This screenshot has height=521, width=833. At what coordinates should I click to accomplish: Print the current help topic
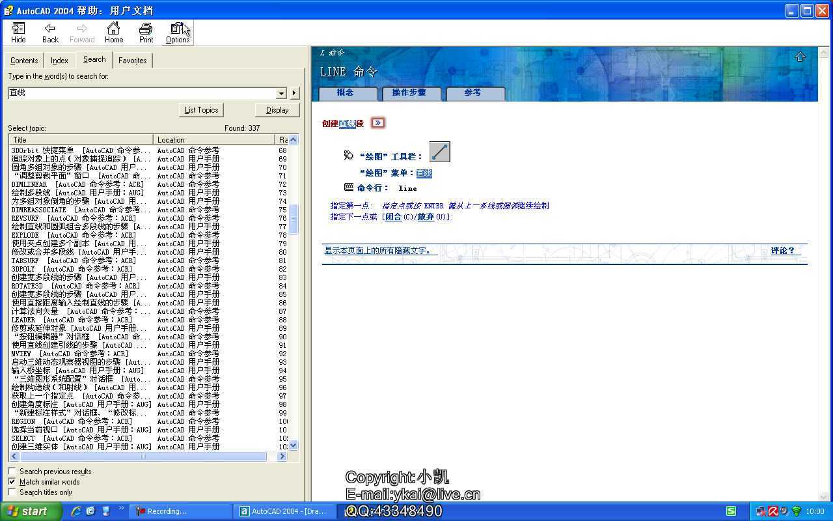click(x=146, y=32)
